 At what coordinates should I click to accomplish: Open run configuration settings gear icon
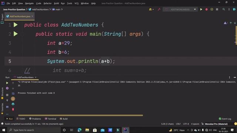[x=7, y=88]
